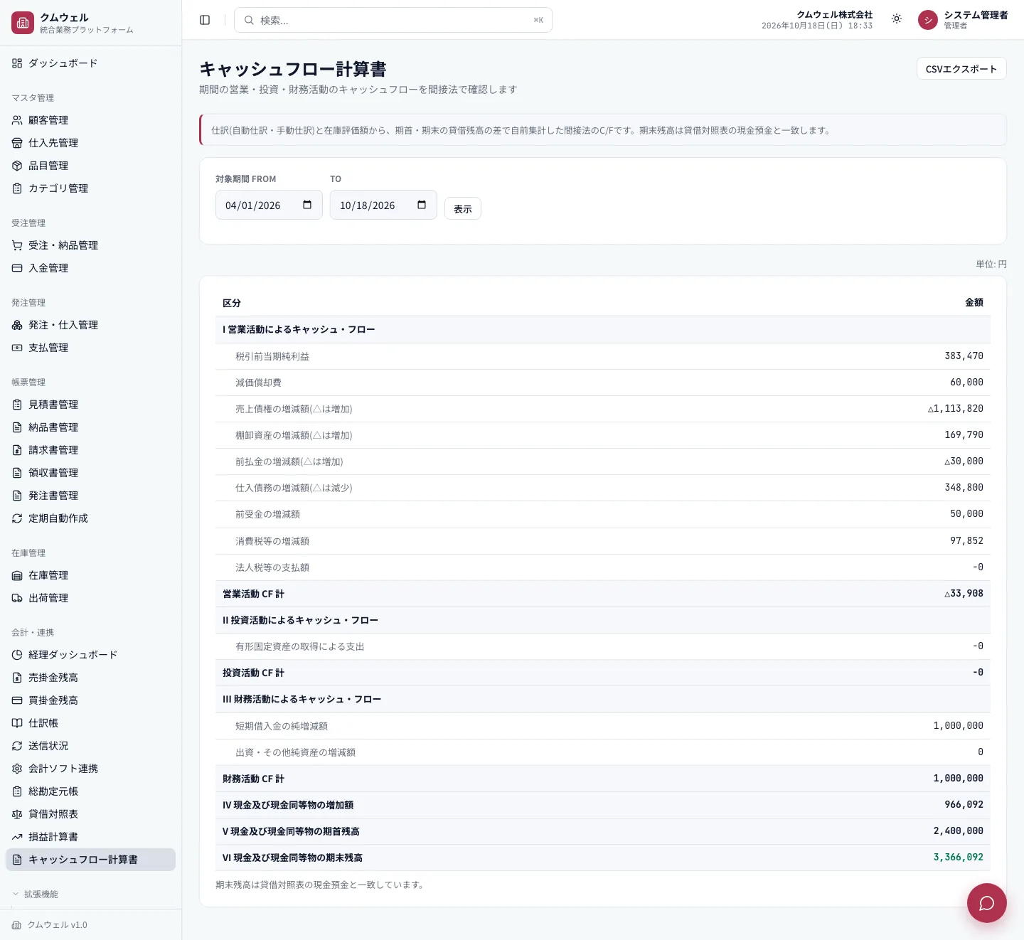Click the 税引前当期純利益 row label

coord(272,356)
